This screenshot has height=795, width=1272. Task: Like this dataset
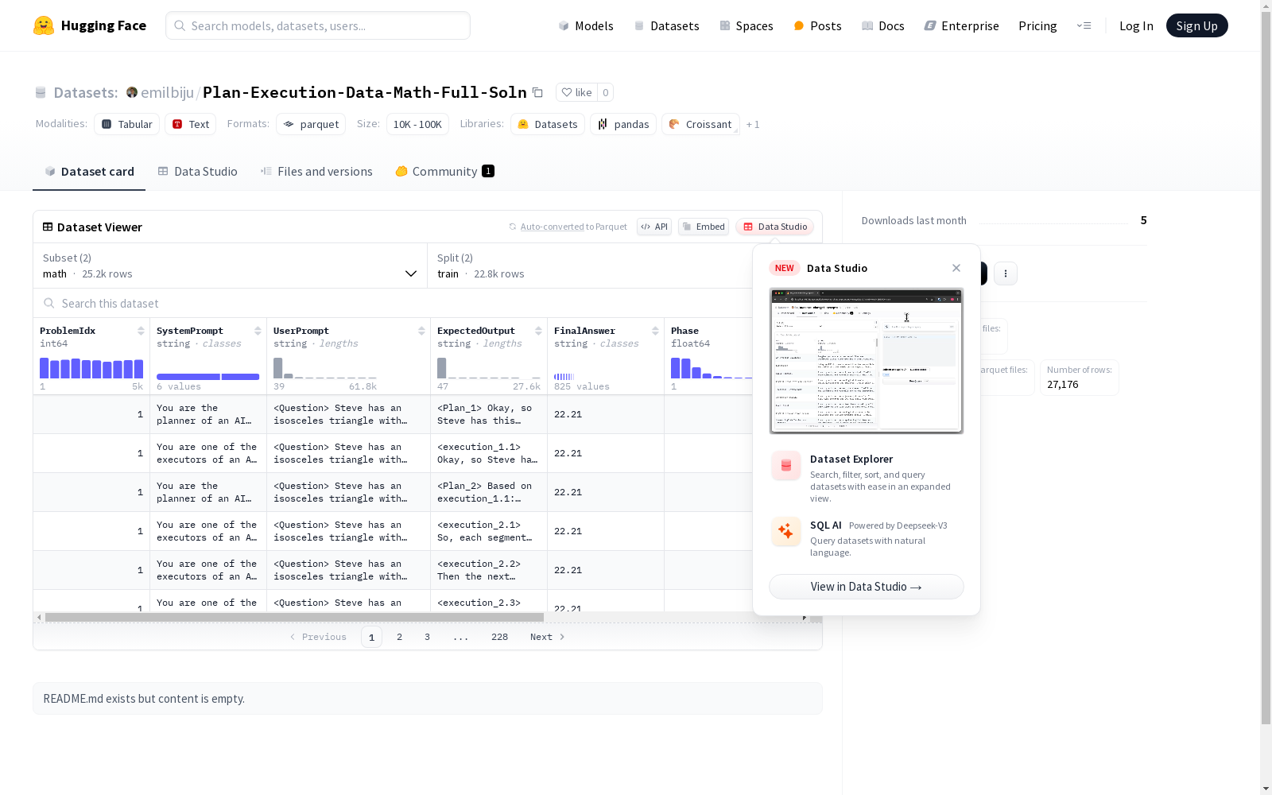point(577,92)
